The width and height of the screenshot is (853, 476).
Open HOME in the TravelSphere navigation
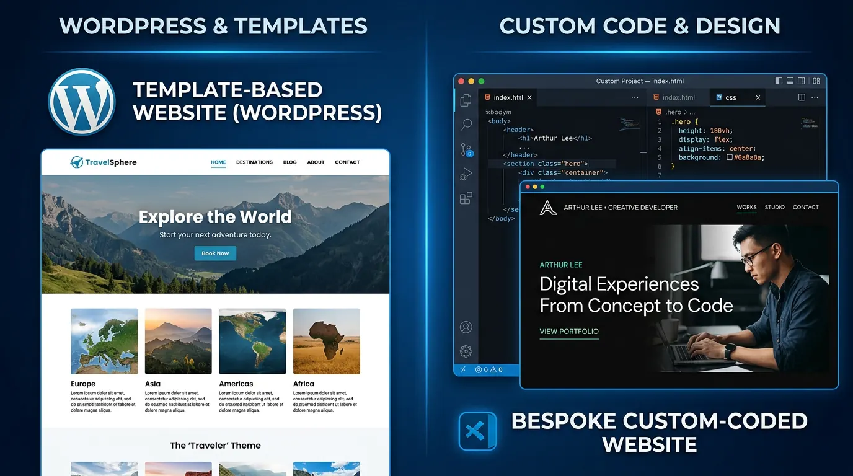(218, 162)
